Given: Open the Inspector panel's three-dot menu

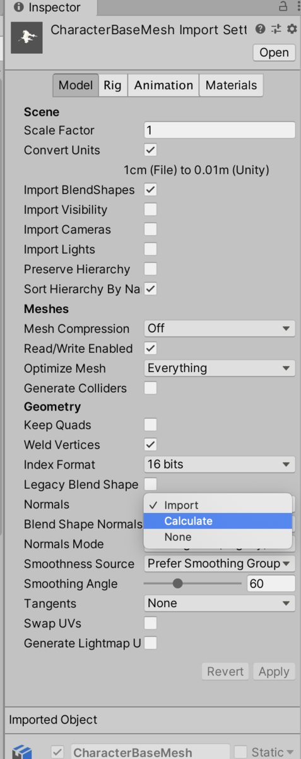Looking at the screenshot, I should pyautogui.click(x=297, y=7).
